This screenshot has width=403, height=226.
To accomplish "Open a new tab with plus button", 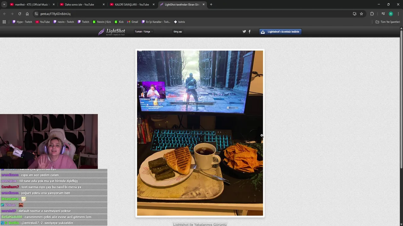I will pyautogui.click(x=211, y=5).
